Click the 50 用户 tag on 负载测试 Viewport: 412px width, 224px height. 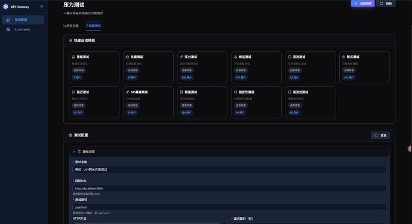point(132,77)
